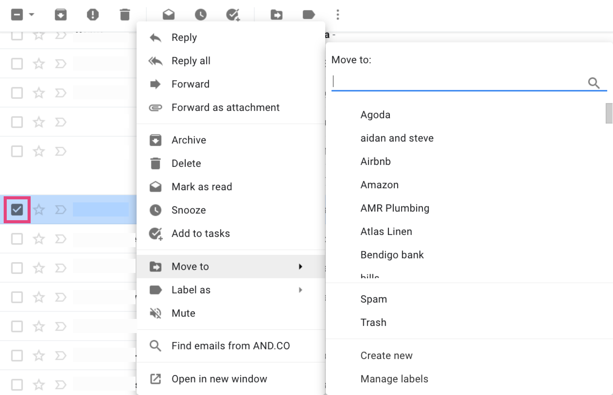This screenshot has height=395, width=613.
Task: Tick the checkbox directly below the selected email
Action: [17, 239]
